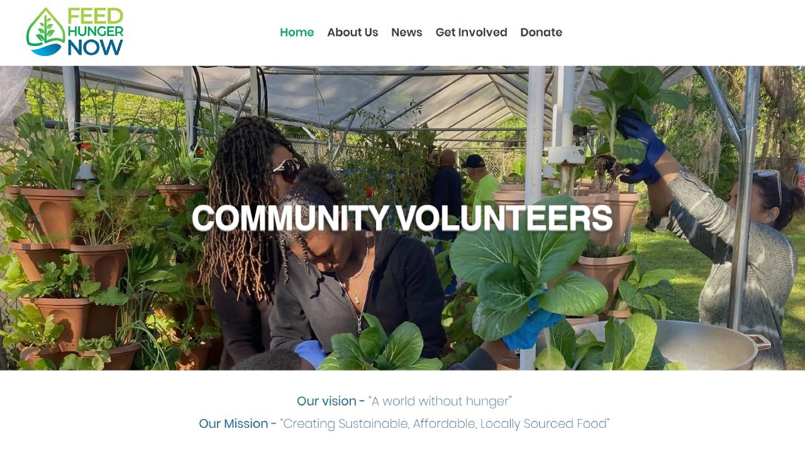Select the 'Creating Sustainable, Affordable, Locally Sourced Food' text
This screenshot has height=453, width=805.
coord(445,423)
